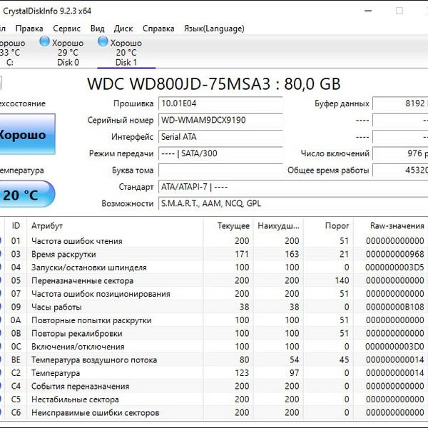Screen dimensions: 428x428
Task: Click the ID column header
Action: click(x=16, y=225)
